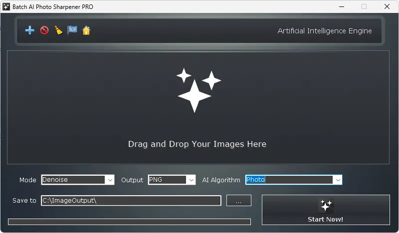399x233 pixels.
Task: Click the sparkle stars in the drop area
Action: click(x=198, y=90)
